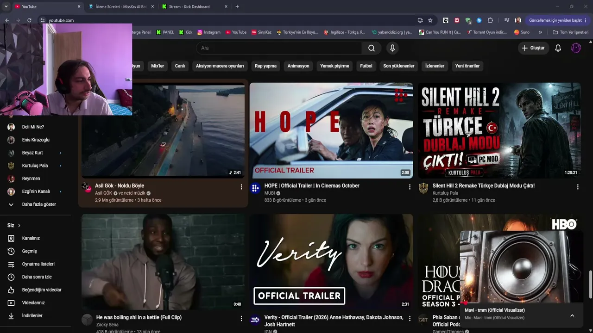Screen dimensions: 593x333
Task: Open more options for Verity trailer video
Action: (x=410, y=319)
